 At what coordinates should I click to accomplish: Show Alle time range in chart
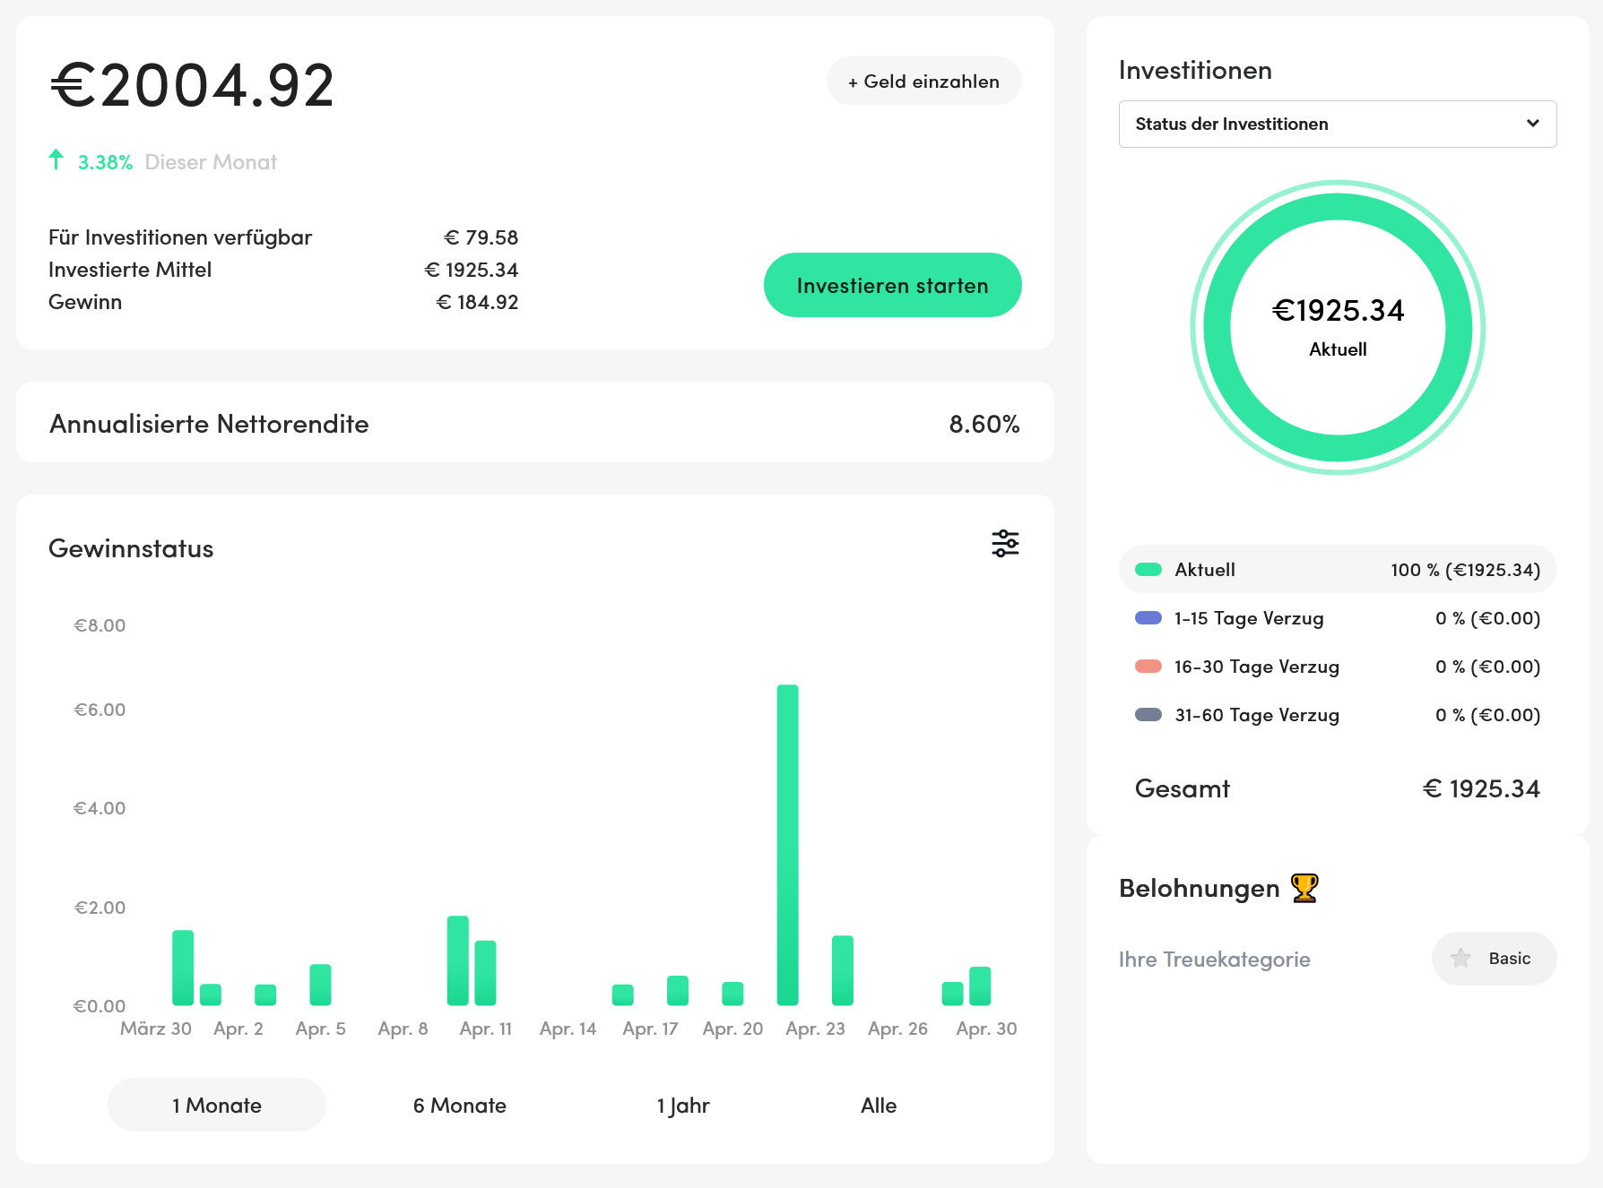879,1105
